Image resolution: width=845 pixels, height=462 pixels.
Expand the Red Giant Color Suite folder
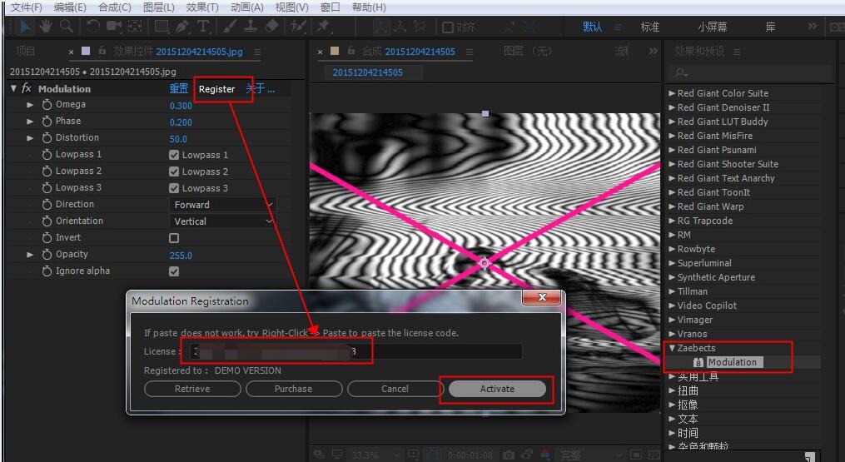point(672,93)
